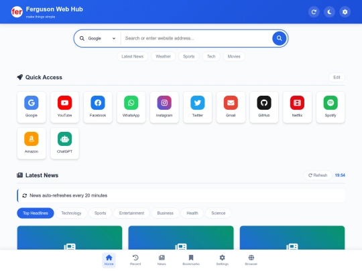Open Recent in bottom navigation
Image resolution: width=362 pixels, height=271 pixels.
(135, 260)
